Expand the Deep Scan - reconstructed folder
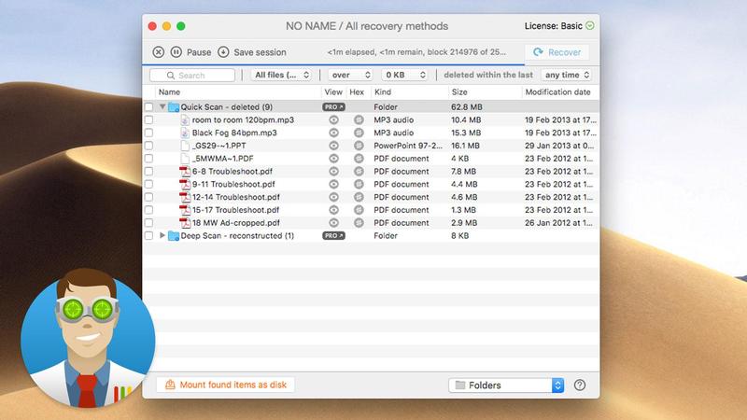Viewport: 747px width, 420px height. coord(162,236)
